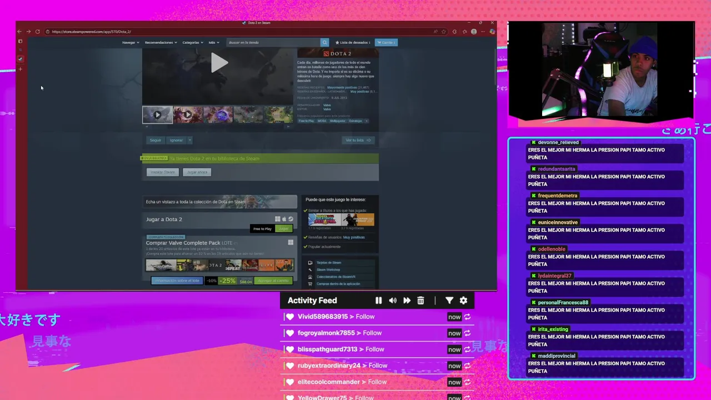Click the Instalar Steam button
Viewport: 711px width, 400px height.
click(x=163, y=172)
